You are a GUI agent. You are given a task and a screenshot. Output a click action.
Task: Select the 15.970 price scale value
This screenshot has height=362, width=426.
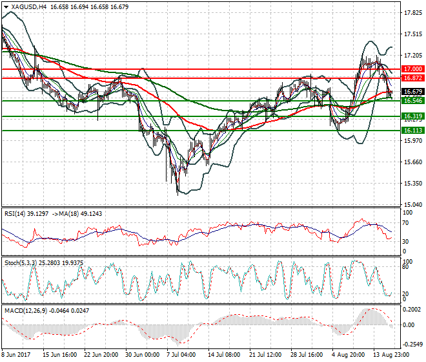[x=413, y=140]
